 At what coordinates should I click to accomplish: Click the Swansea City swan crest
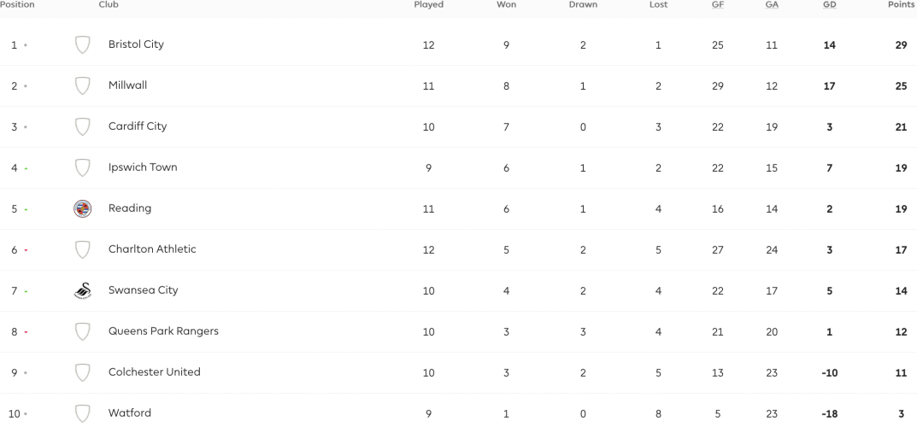pos(82,290)
